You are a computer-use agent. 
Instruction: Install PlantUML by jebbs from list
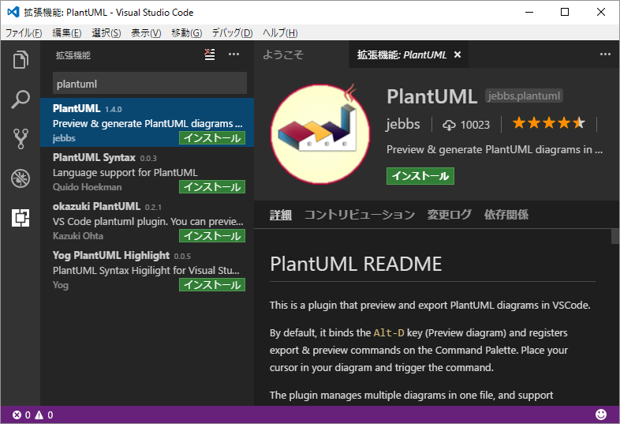[x=212, y=138]
